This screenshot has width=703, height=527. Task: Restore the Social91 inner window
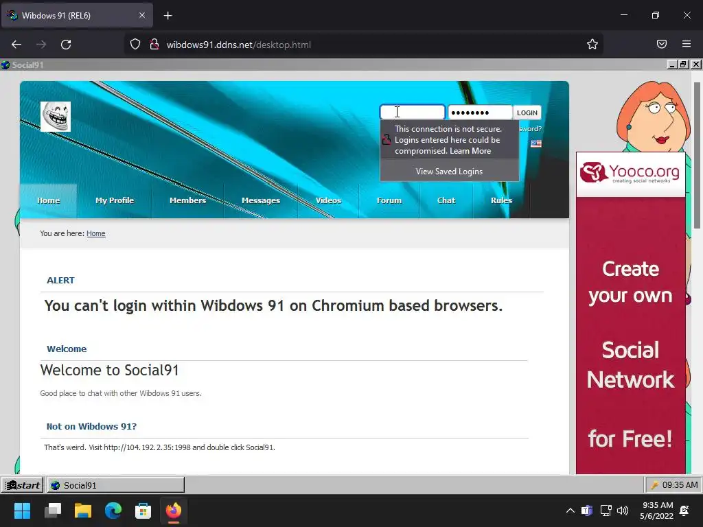pos(683,65)
